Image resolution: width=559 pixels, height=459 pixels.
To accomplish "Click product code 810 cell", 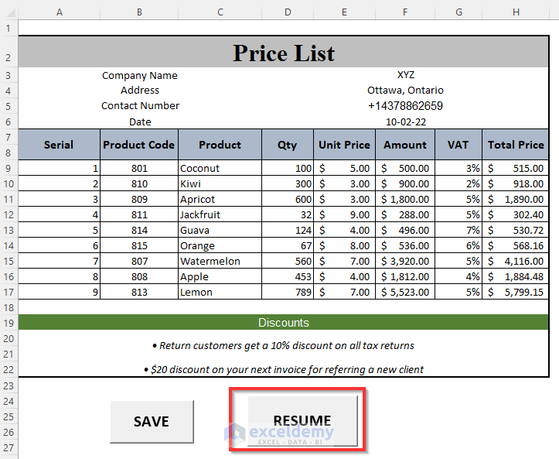I will coord(139,183).
